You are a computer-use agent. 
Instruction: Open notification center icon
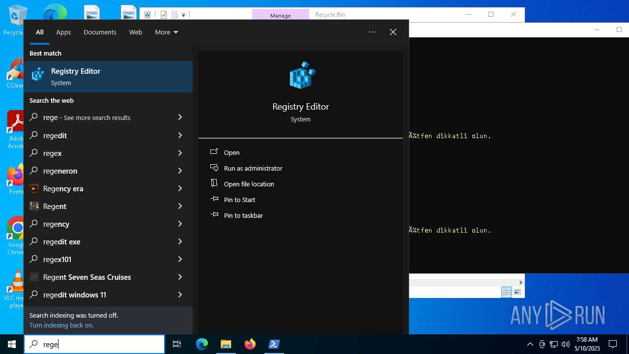click(x=613, y=344)
